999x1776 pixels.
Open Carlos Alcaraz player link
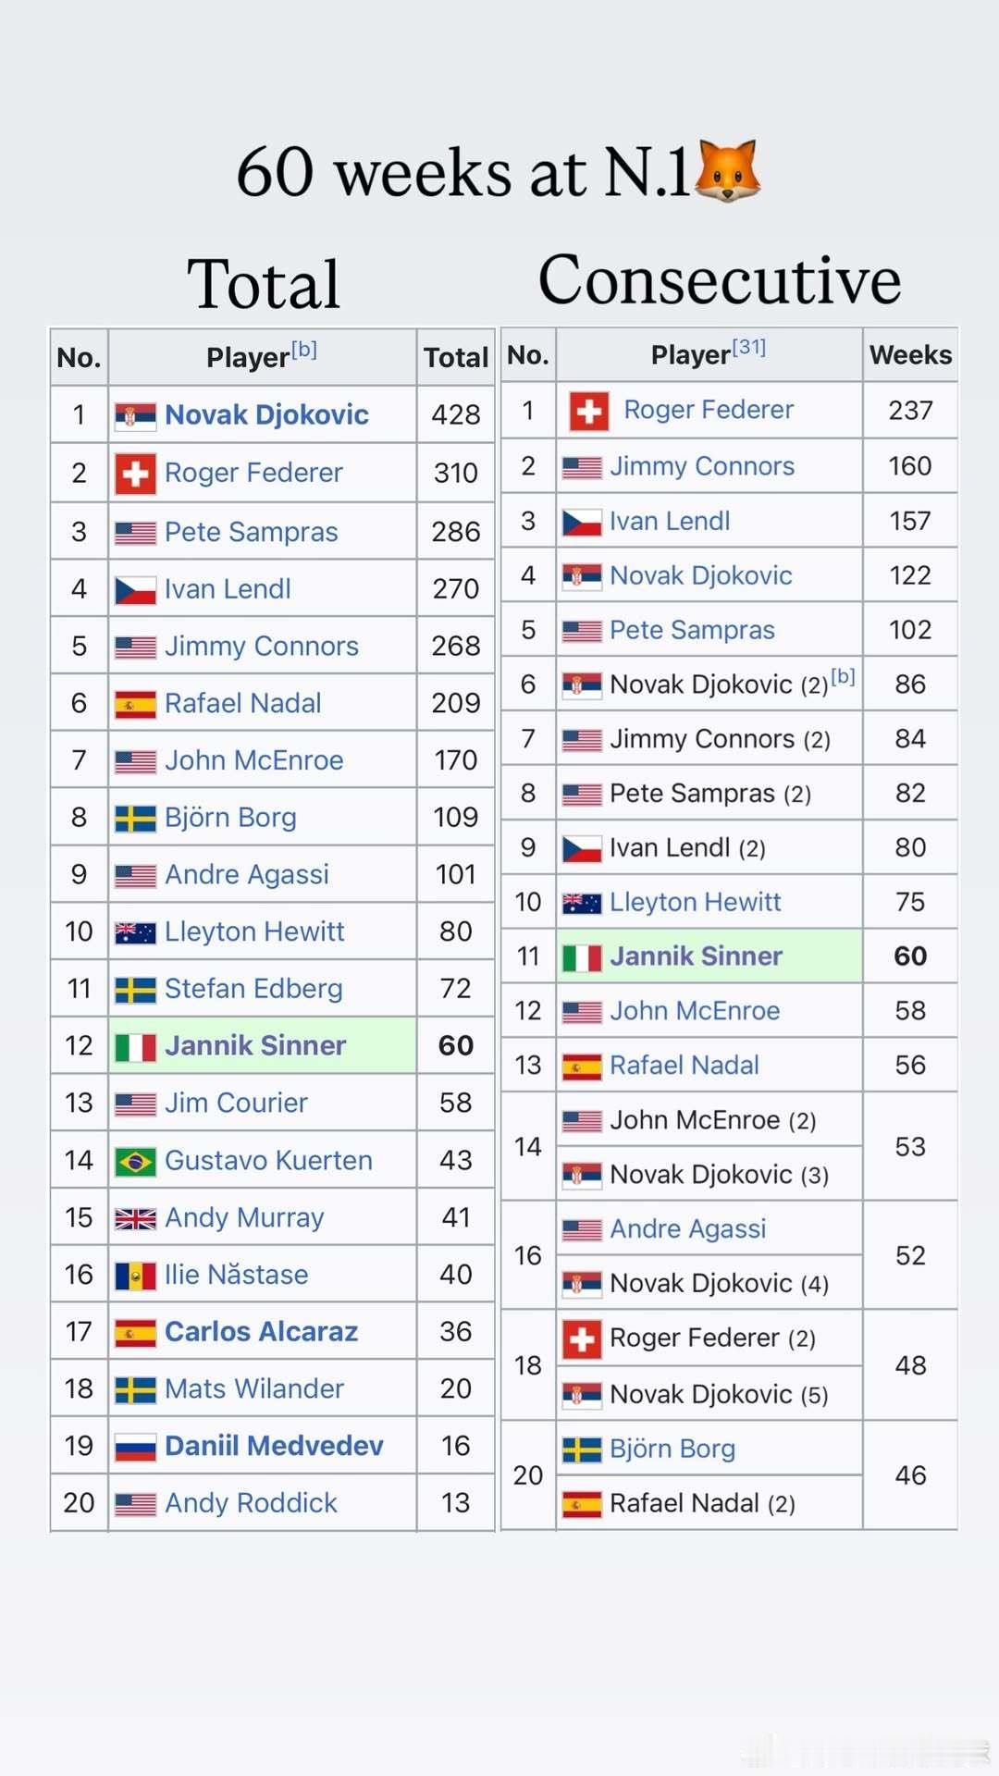[261, 1331]
